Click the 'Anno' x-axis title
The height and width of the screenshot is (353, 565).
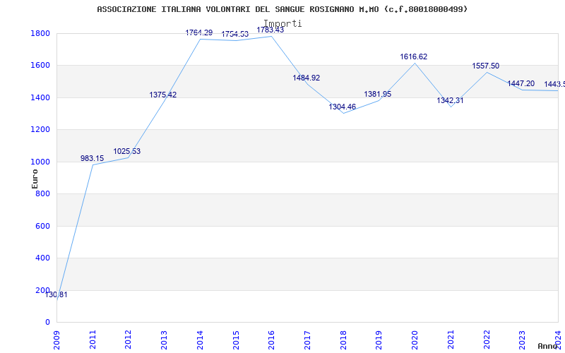(548, 346)
